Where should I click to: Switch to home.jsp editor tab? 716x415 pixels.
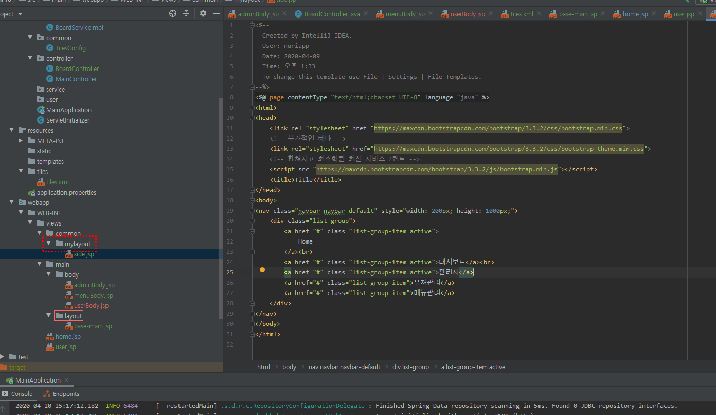pos(635,14)
